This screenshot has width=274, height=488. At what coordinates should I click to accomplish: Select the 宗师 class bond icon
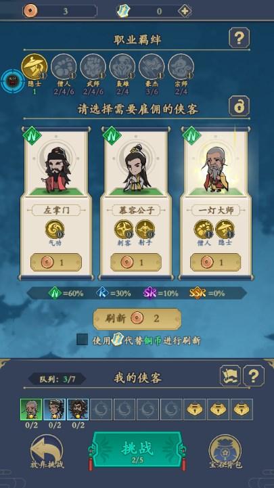181,67
